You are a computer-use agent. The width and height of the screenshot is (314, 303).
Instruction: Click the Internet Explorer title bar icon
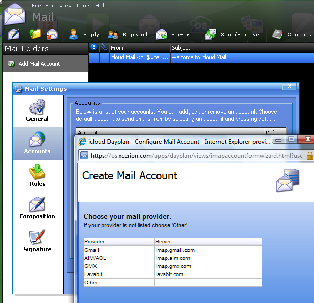pyautogui.click(x=82, y=142)
